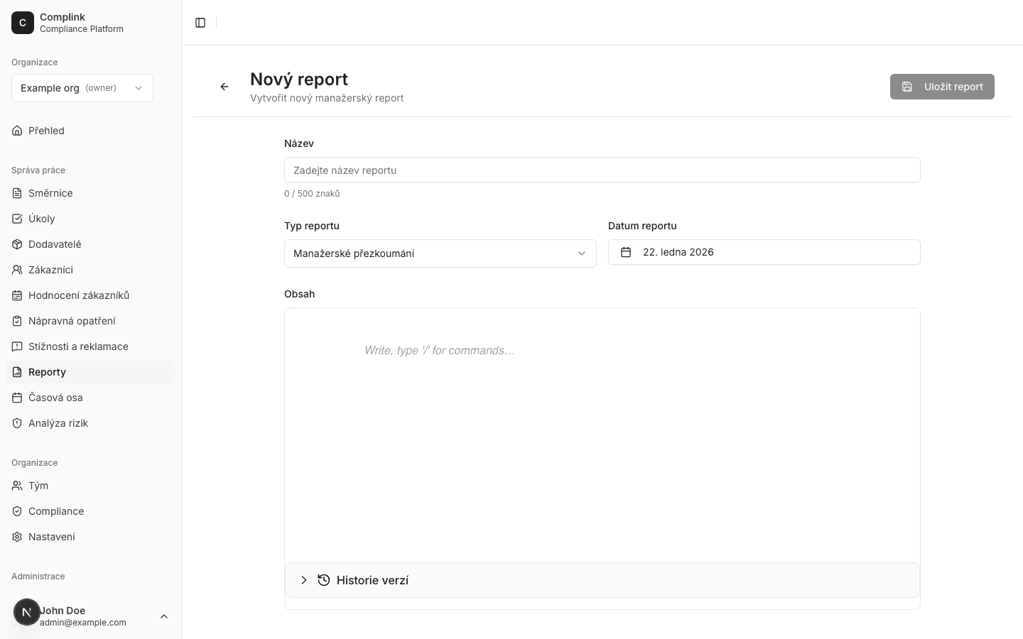Click the Dodavatelé box icon
The width and height of the screenshot is (1023, 639).
coord(17,244)
